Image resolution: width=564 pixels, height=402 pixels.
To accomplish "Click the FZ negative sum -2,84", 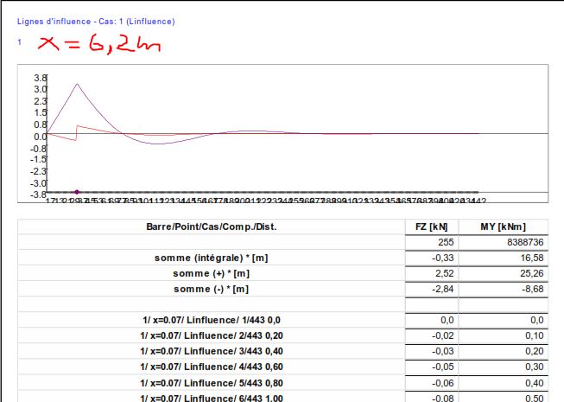I will click(x=431, y=289).
